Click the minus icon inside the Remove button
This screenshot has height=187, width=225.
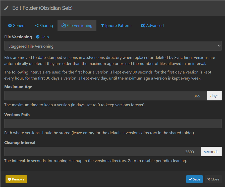coord(10,179)
